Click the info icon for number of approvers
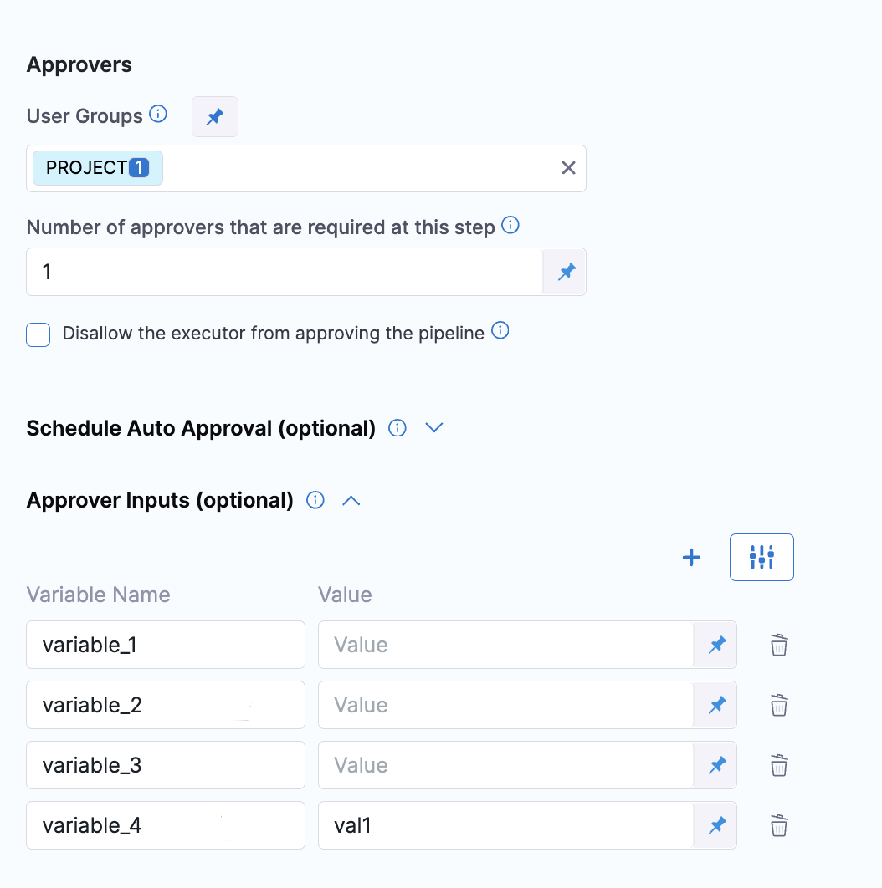Screen dimensions: 882x888 click(x=510, y=225)
